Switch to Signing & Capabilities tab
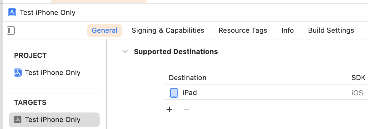The width and height of the screenshot is (368, 129). click(x=168, y=31)
